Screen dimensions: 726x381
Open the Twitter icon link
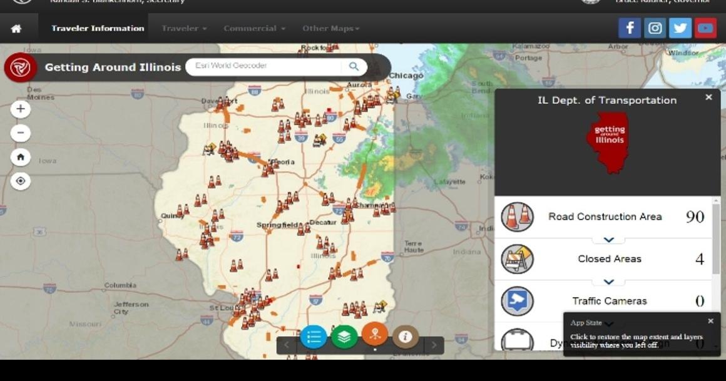pyautogui.click(x=680, y=28)
